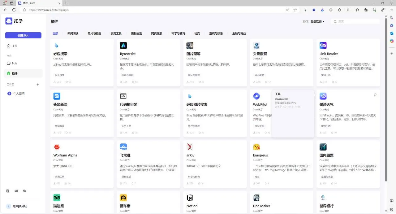Screen dimensions: 396x214
Task: Go to Bots in the sidebar
Action: [x=15, y=63]
